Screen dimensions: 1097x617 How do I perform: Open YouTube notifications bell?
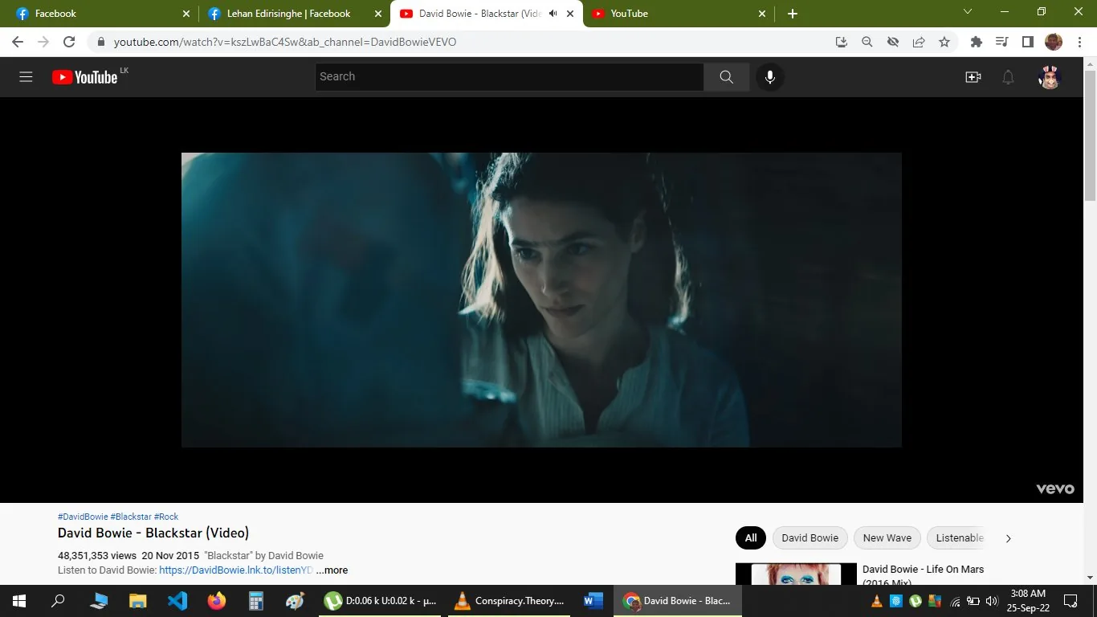coord(1008,76)
